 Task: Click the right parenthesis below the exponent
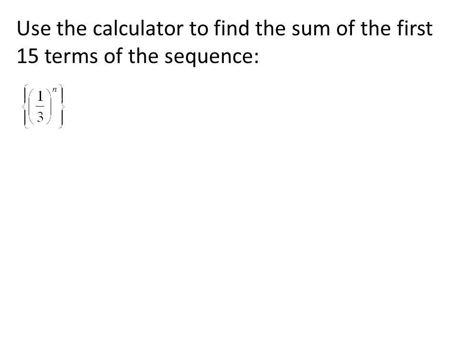click(49, 107)
